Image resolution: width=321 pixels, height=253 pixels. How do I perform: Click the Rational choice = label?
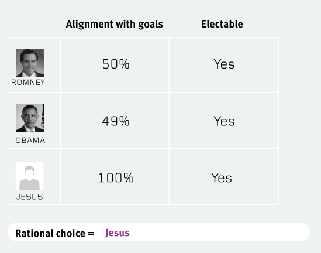coord(55,233)
